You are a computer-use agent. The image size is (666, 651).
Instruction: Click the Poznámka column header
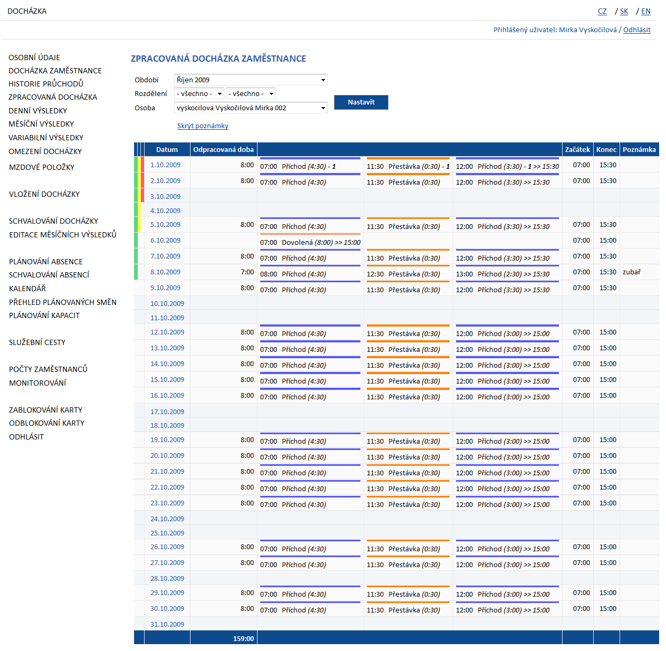tap(639, 150)
